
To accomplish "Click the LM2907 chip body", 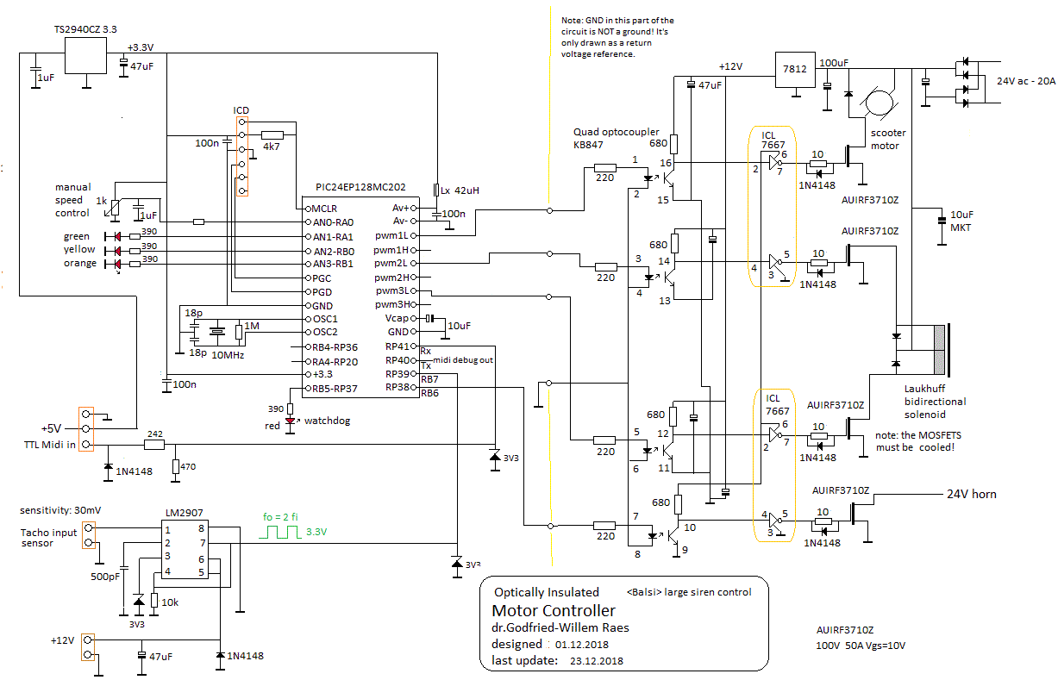I will tap(185, 550).
